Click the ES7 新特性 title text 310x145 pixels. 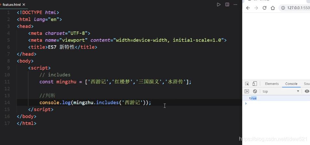coord(62,47)
